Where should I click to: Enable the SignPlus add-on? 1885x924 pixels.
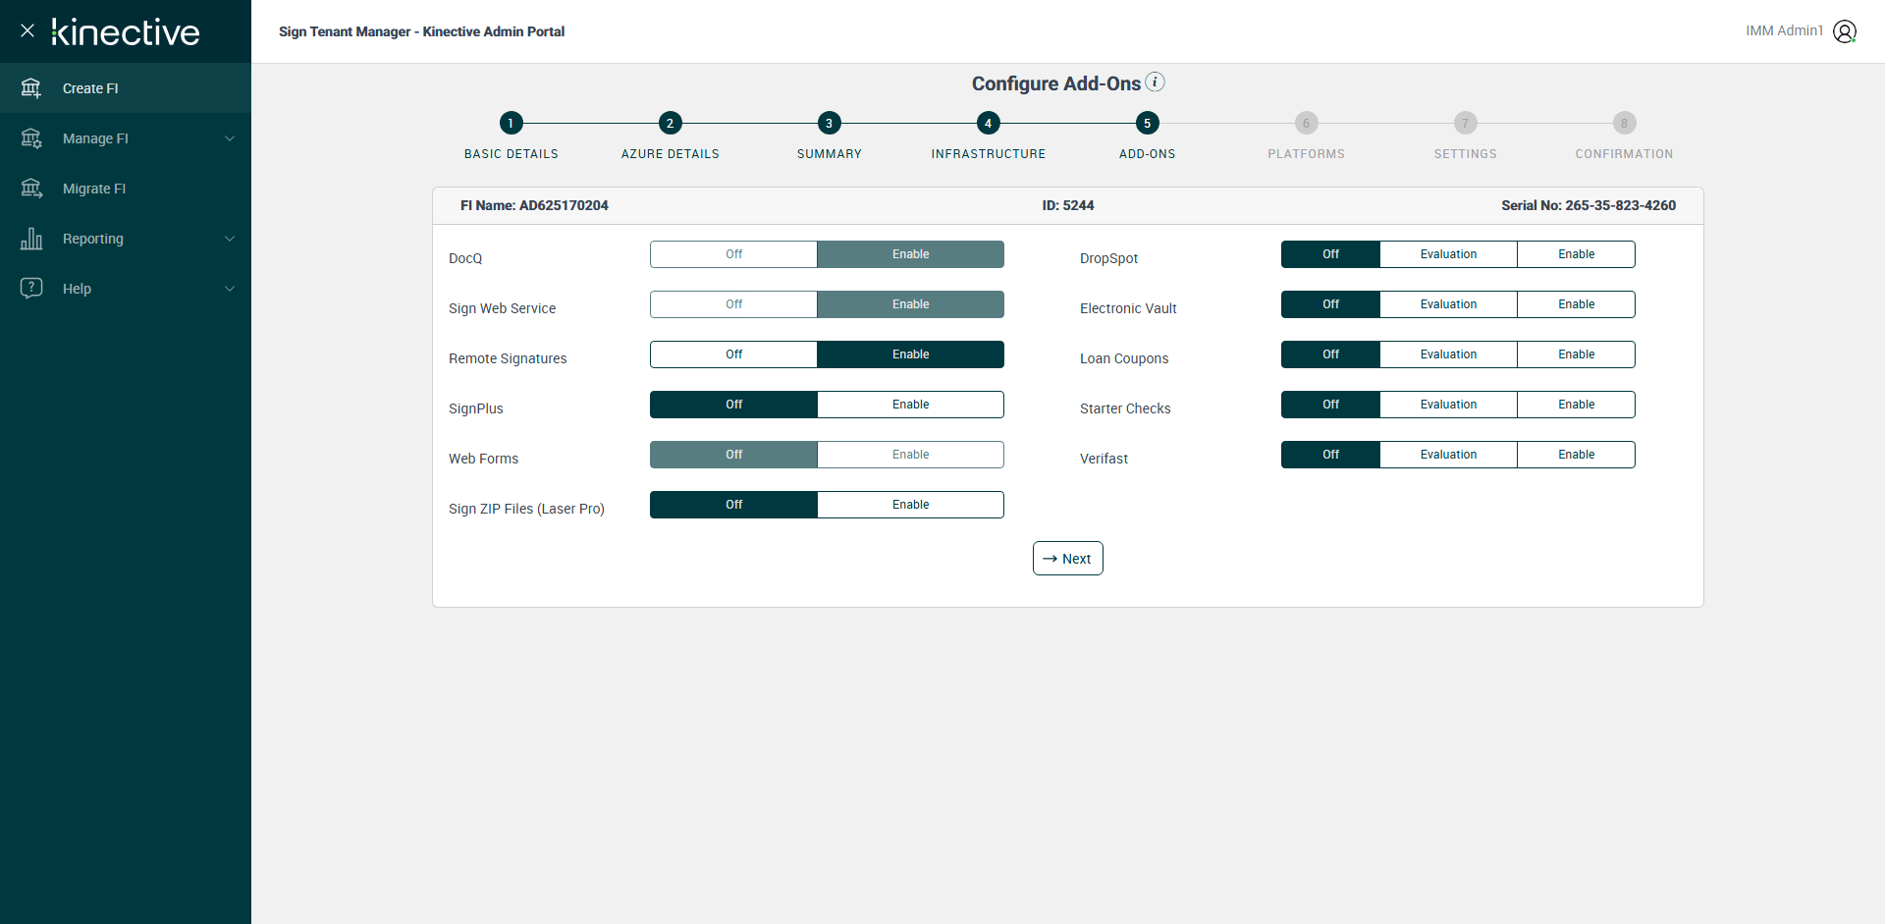(910, 405)
